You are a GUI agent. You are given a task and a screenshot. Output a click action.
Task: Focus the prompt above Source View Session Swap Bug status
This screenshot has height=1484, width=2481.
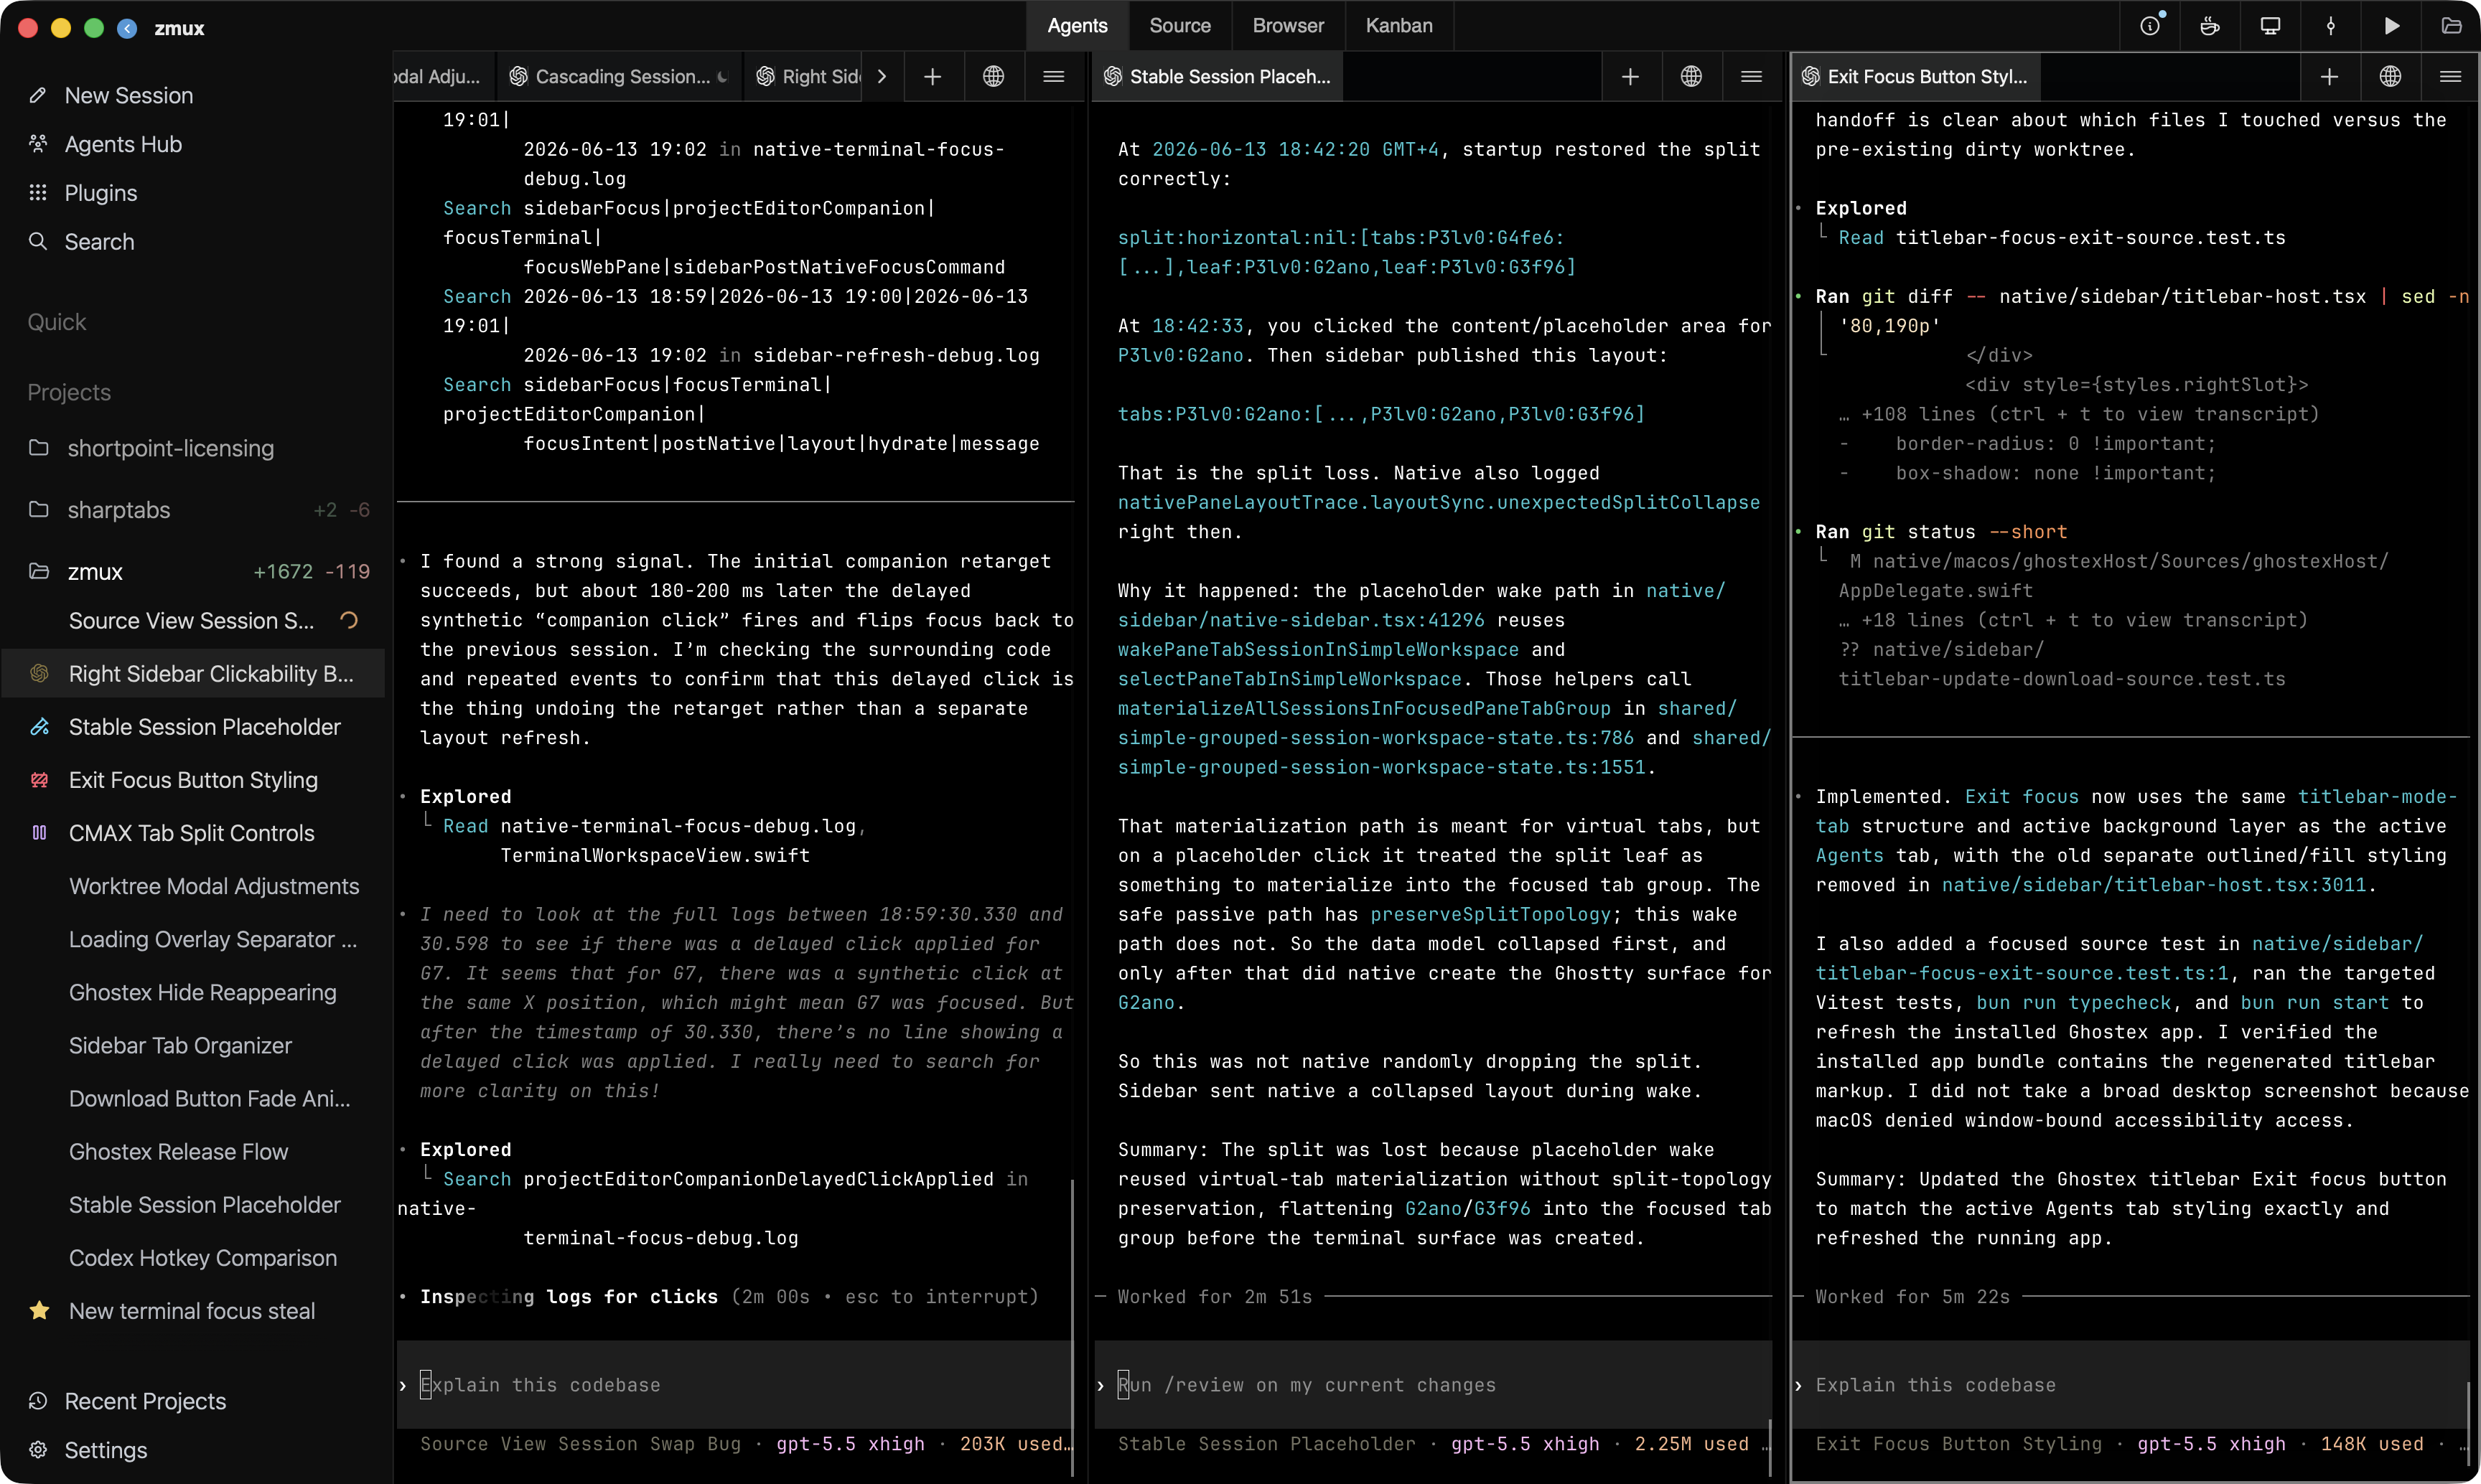[x=734, y=1384]
